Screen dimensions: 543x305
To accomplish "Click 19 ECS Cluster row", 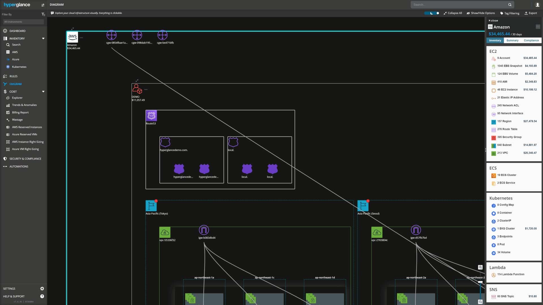I will point(514,175).
